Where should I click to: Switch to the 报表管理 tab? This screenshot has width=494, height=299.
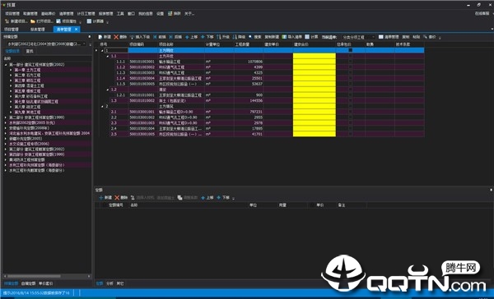38,30
